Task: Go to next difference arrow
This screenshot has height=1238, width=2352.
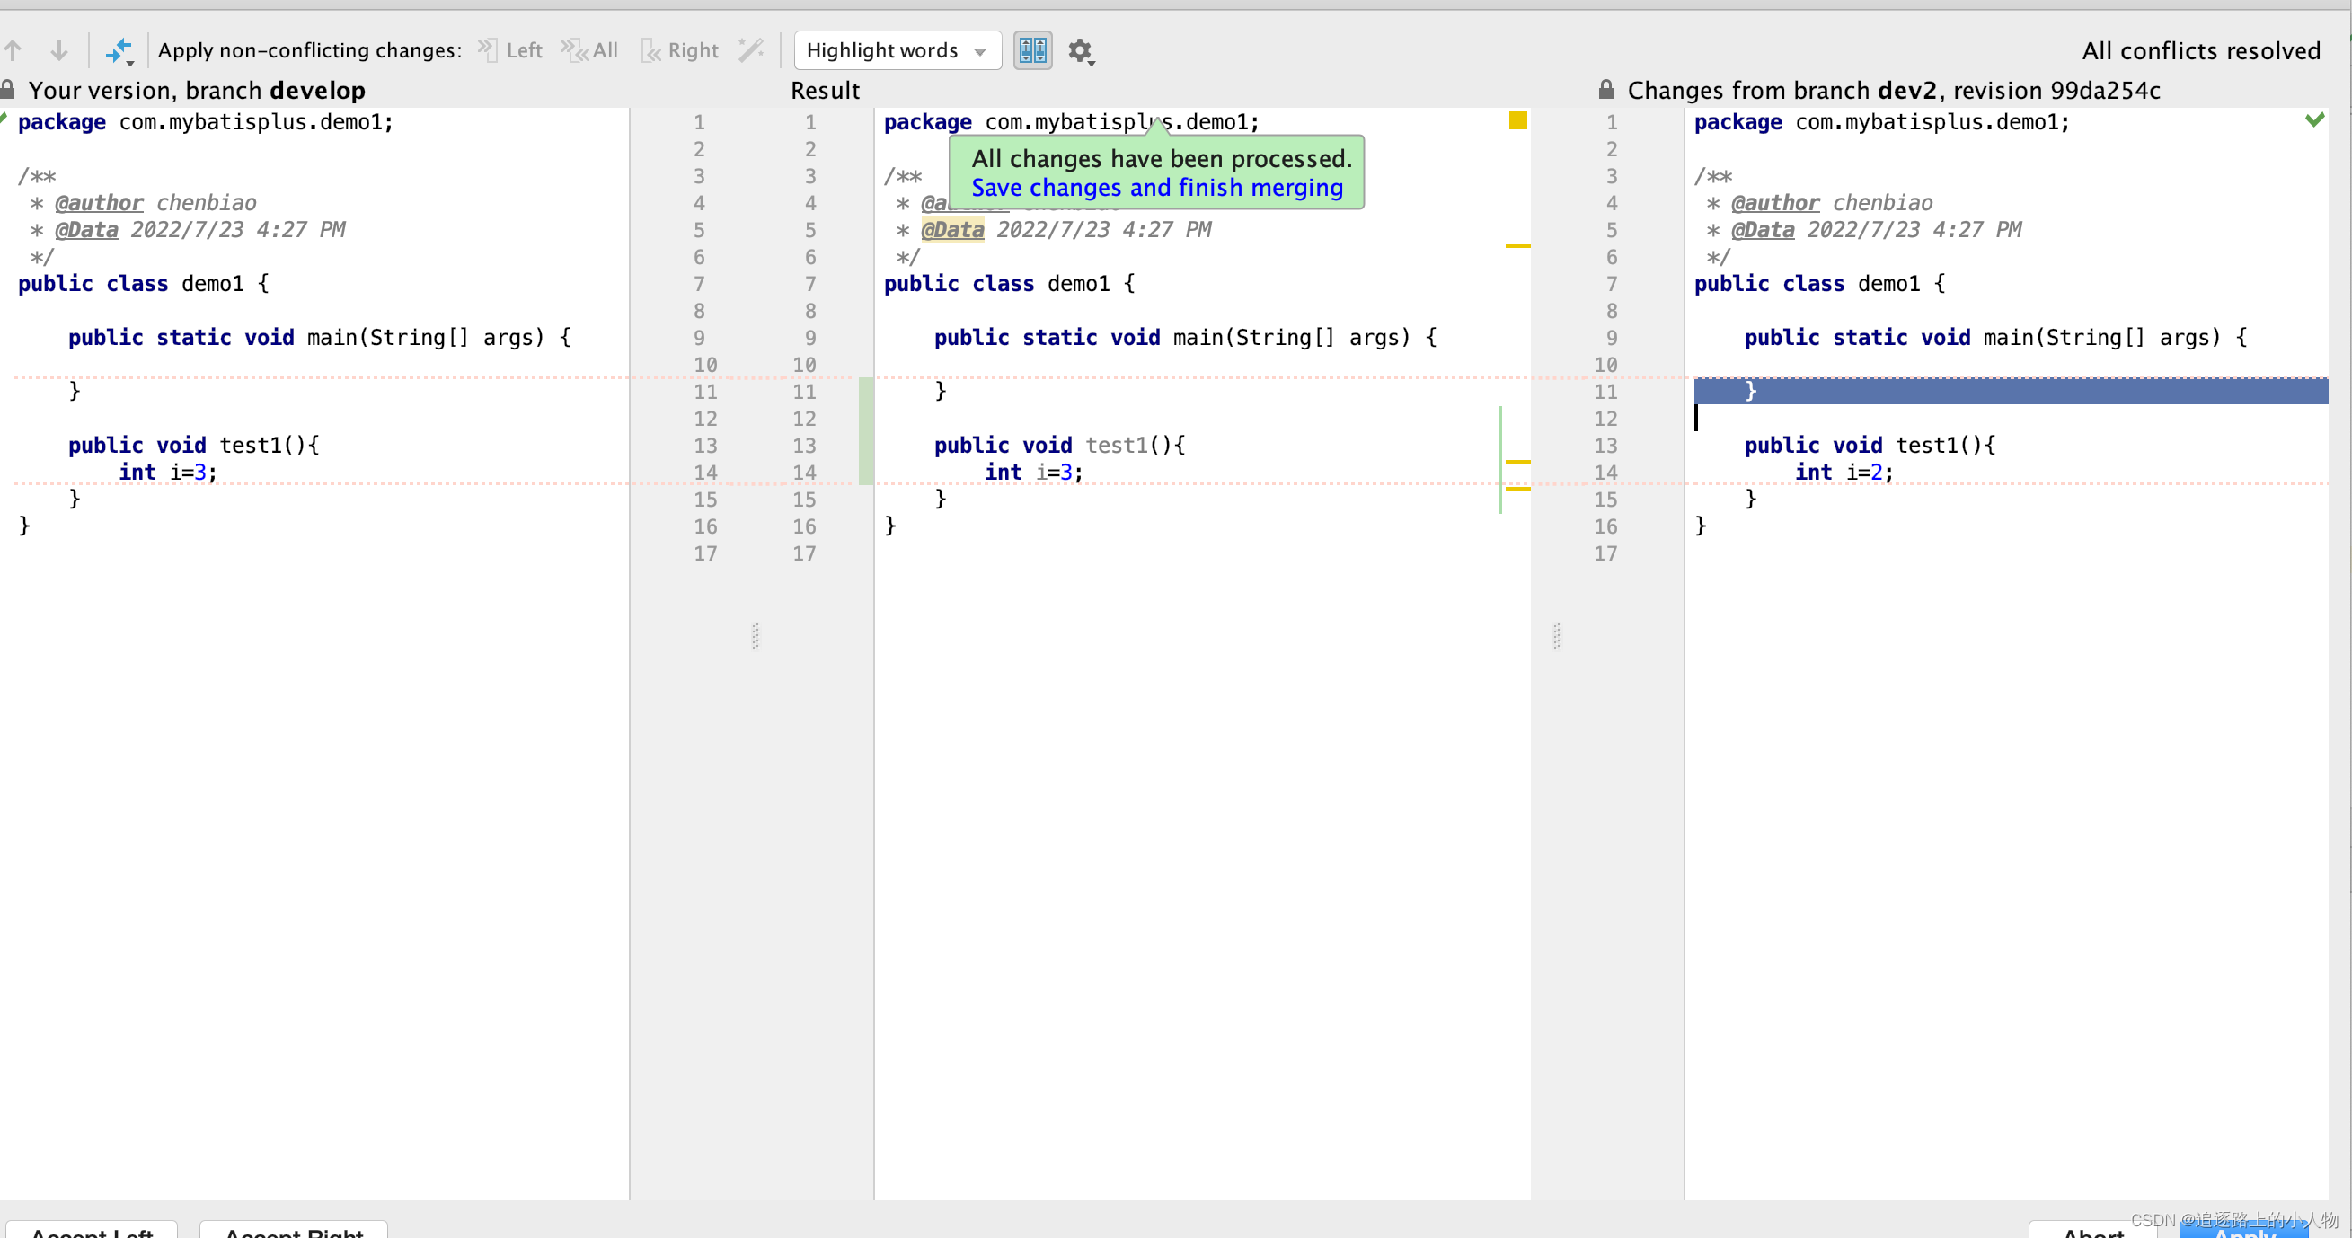Action: tap(59, 50)
